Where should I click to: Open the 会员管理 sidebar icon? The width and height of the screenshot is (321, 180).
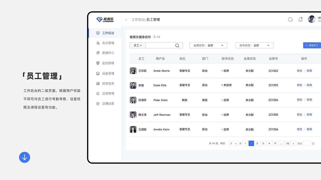pos(98,43)
